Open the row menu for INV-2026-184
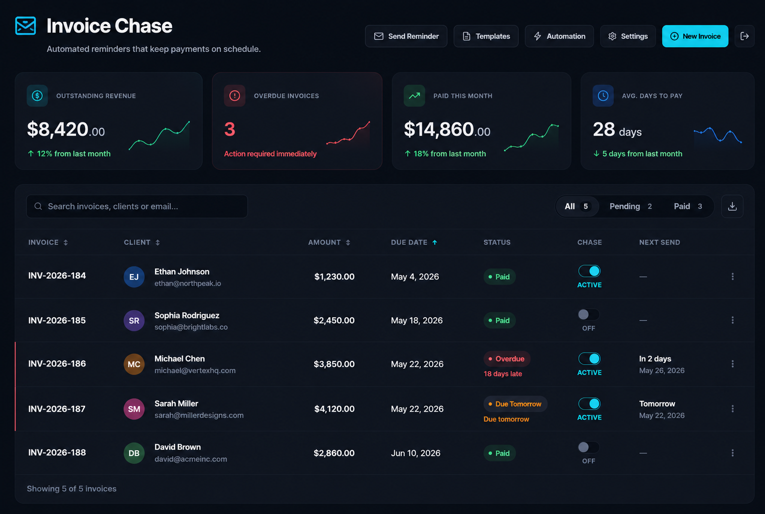Viewport: 765px width, 514px height. pos(732,276)
